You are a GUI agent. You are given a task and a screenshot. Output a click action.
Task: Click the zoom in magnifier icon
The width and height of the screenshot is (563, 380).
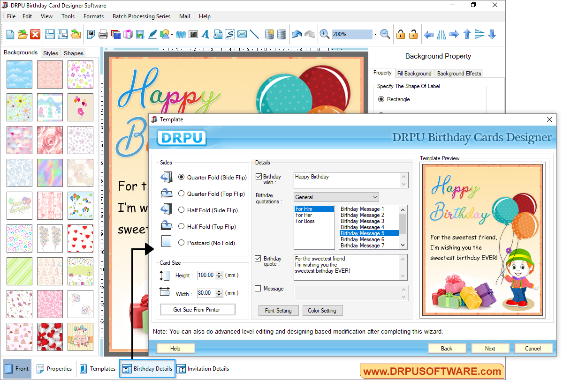click(324, 34)
